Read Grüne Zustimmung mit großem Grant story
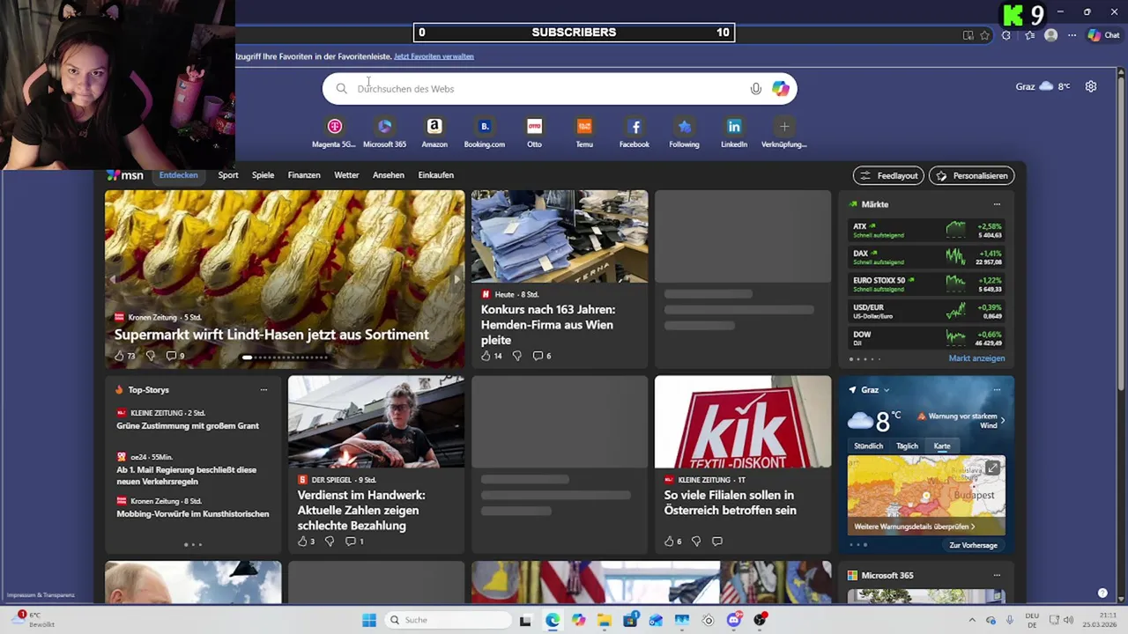Screen dimensions: 1128x634 tap(188, 426)
